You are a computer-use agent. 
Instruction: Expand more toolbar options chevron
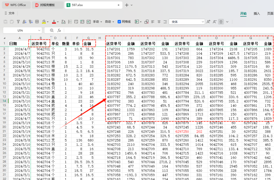tap(227, 22)
